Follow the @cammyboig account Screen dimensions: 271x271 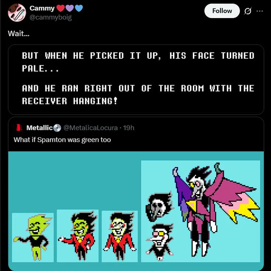222,11
